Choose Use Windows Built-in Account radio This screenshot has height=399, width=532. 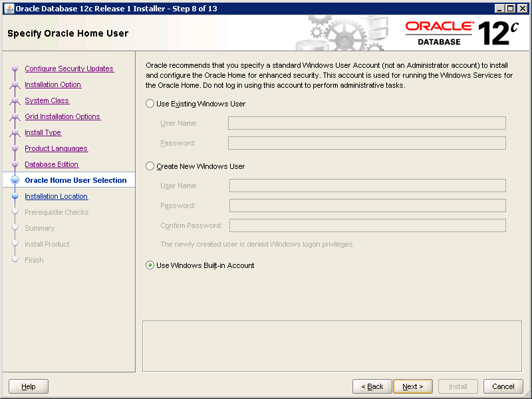(150, 265)
